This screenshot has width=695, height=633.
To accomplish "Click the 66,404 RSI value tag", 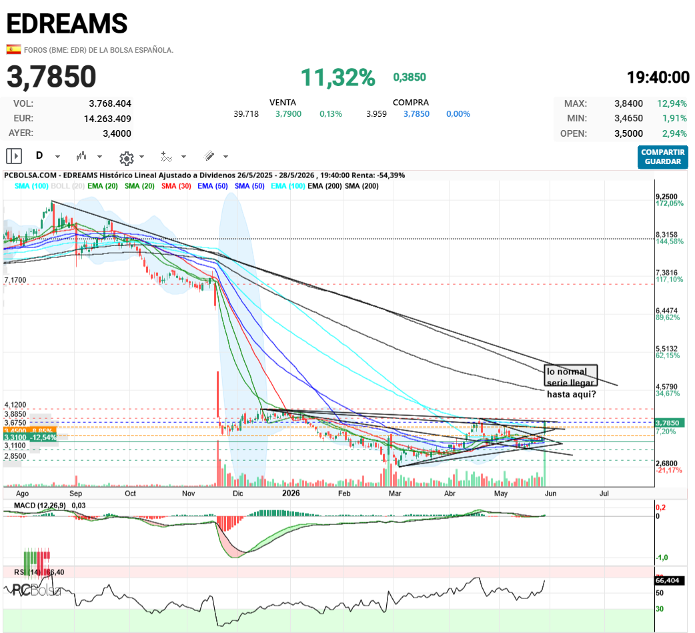I will [669, 580].
